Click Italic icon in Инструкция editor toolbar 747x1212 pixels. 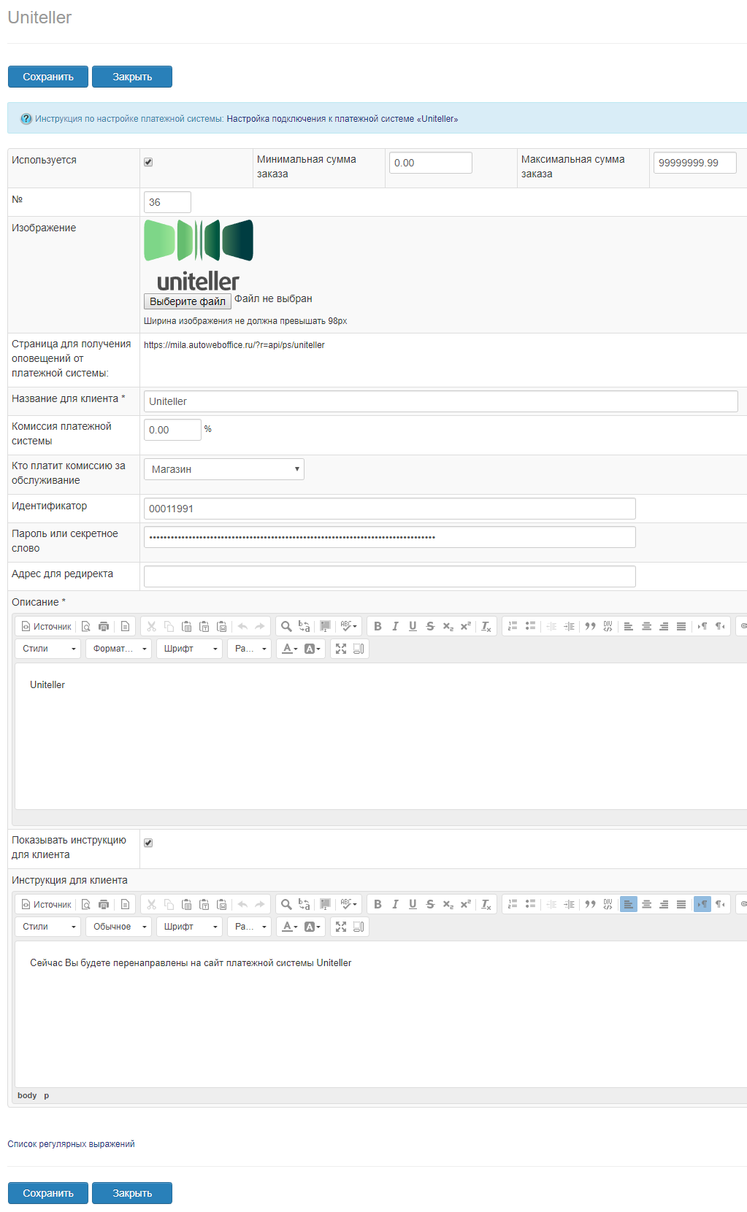395,904
